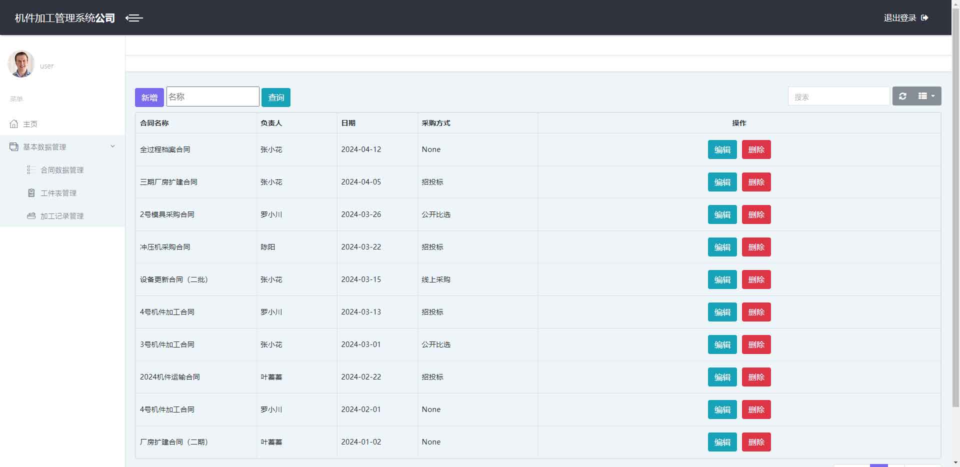Collapse the 基本数据管理 menu chevron
Screen dimensions: 960x467
(112, 146)
